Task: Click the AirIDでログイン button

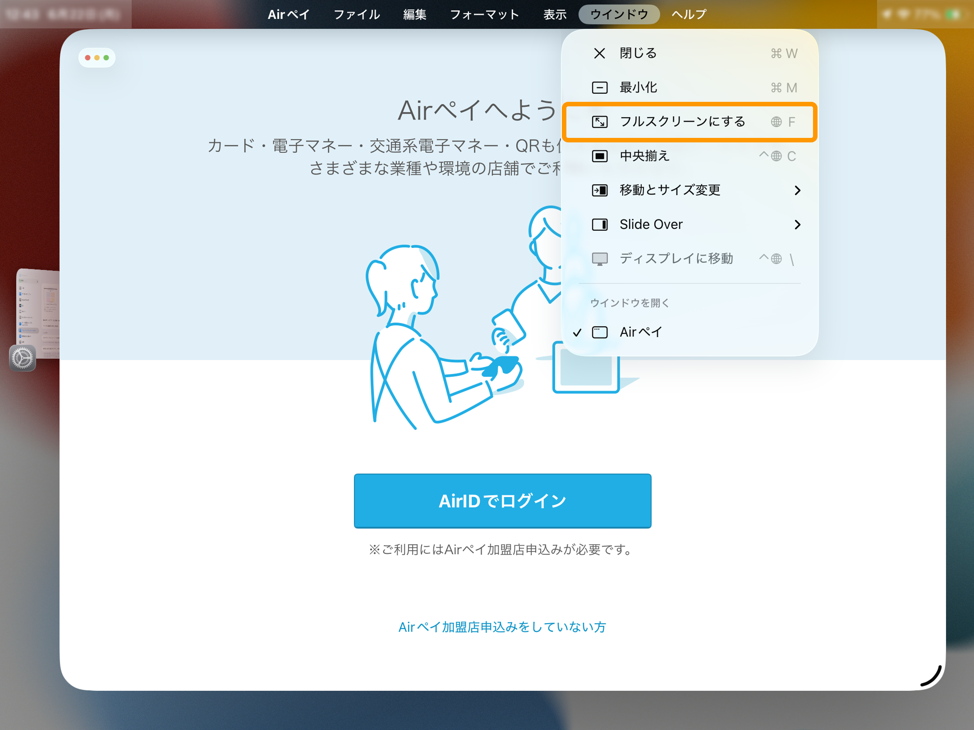Action: click(x=502, y=501)
